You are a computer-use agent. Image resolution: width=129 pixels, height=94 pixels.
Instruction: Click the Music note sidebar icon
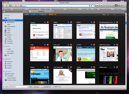click(x=5, y=33)
